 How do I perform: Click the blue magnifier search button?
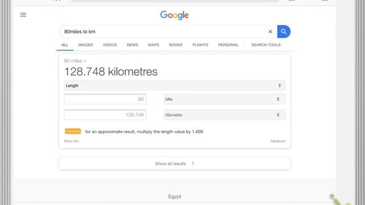click(x=283, y=31)
